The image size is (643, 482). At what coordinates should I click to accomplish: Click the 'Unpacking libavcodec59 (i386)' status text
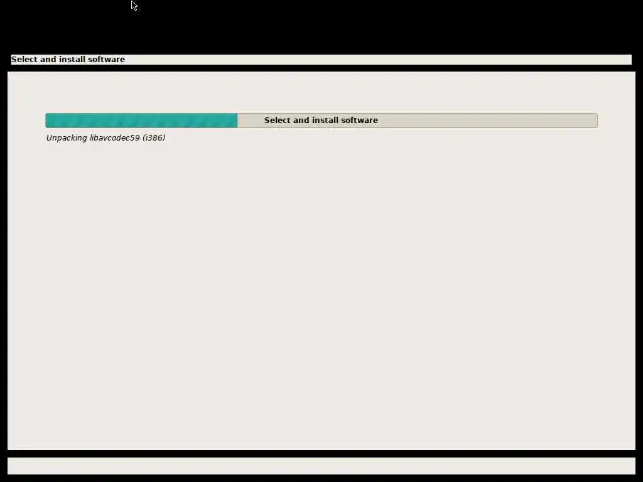[x=105, y=137]
